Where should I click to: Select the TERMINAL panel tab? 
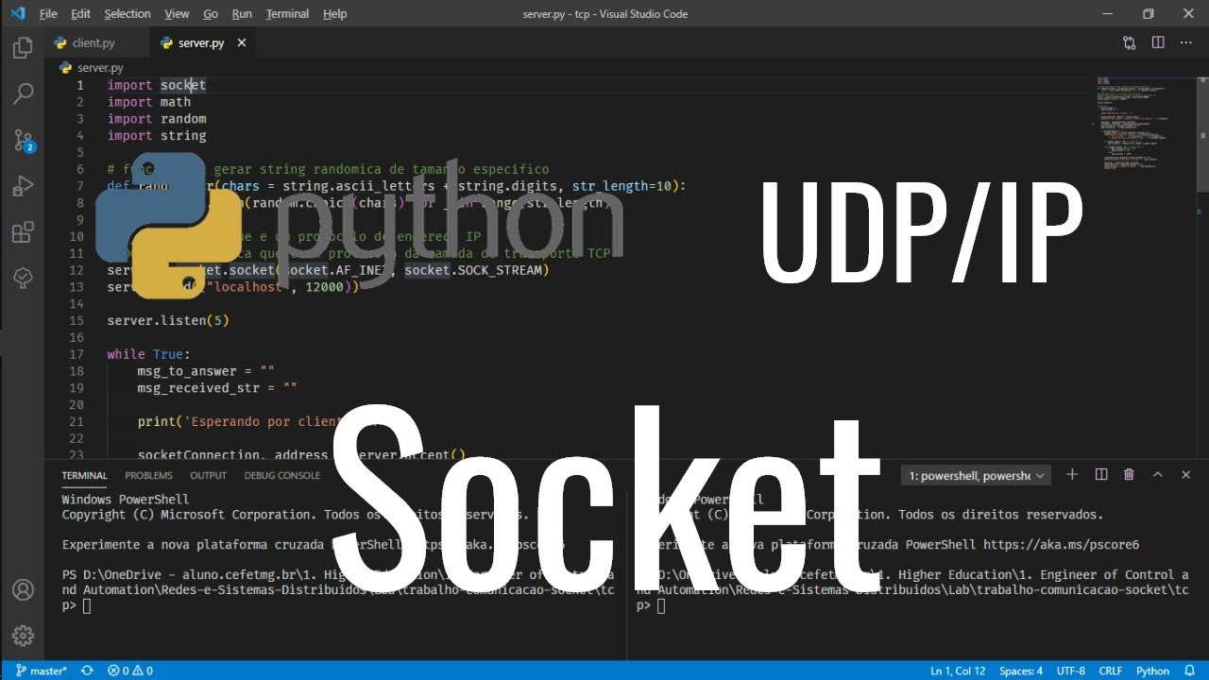pyautogui.click(x=85, y=475)
